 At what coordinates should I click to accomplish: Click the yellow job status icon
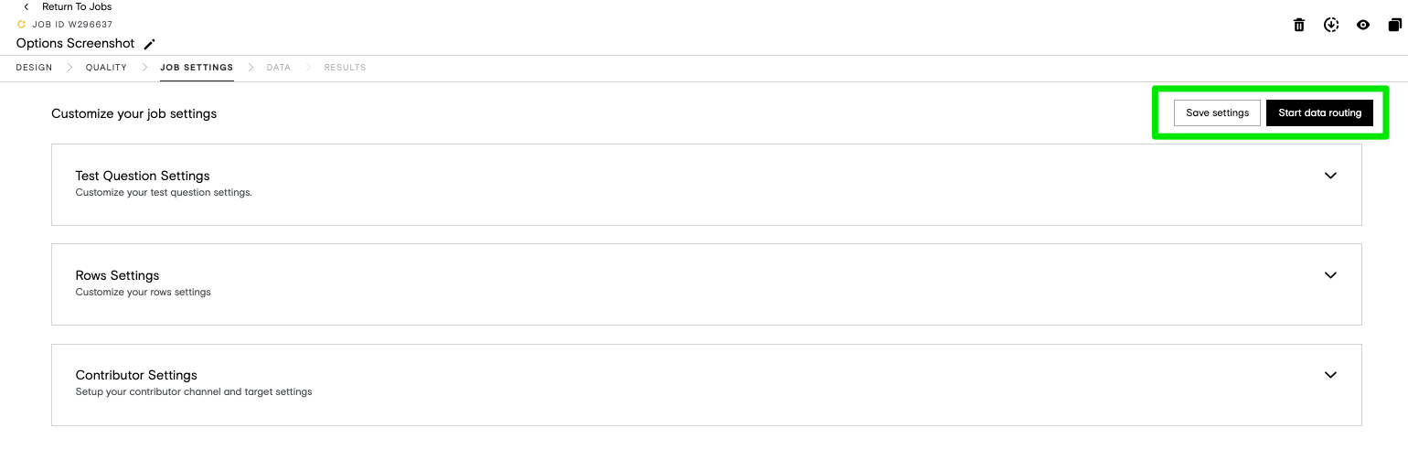tap(22, 25)
